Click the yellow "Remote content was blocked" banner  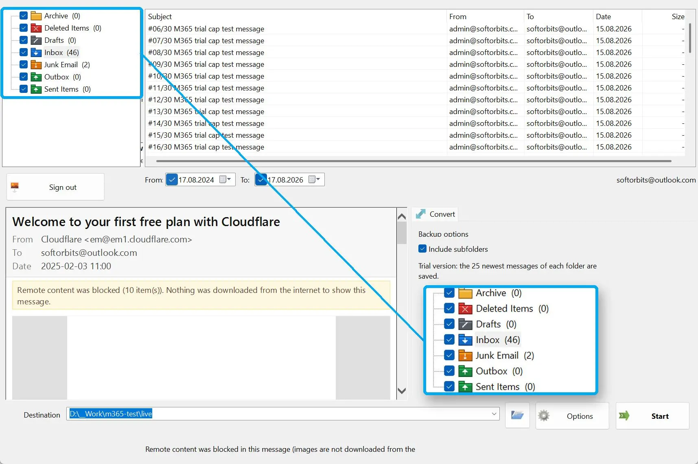tap(201, 295)
